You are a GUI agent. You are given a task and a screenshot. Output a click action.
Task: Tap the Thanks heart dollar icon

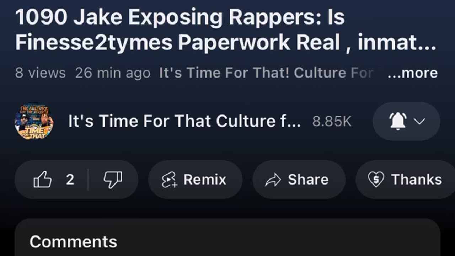[x=376, y=180]
